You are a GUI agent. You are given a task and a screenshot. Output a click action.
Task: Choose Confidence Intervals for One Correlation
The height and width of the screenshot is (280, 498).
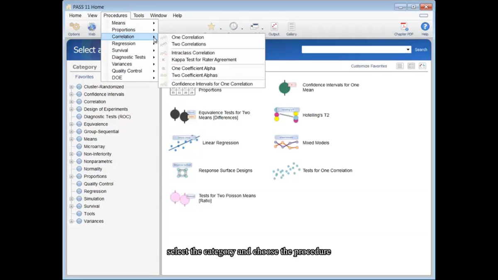pos(212,84)
